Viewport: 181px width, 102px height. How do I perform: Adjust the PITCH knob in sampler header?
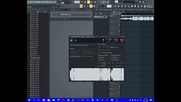pos(114,40)
